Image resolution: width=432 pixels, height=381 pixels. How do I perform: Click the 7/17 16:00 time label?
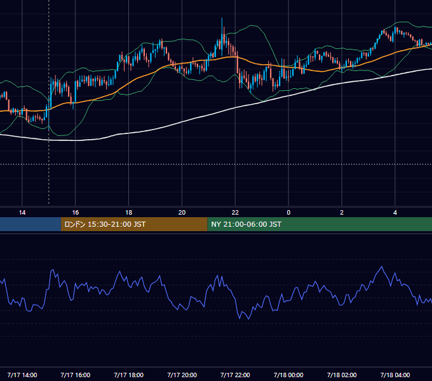[x=75, y=375]
